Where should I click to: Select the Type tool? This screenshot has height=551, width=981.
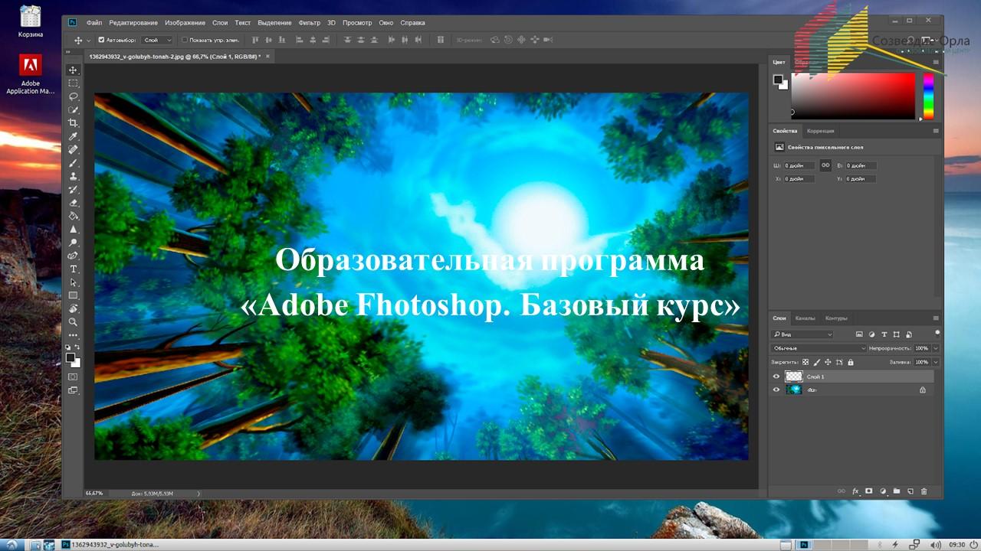coord(74,269)
